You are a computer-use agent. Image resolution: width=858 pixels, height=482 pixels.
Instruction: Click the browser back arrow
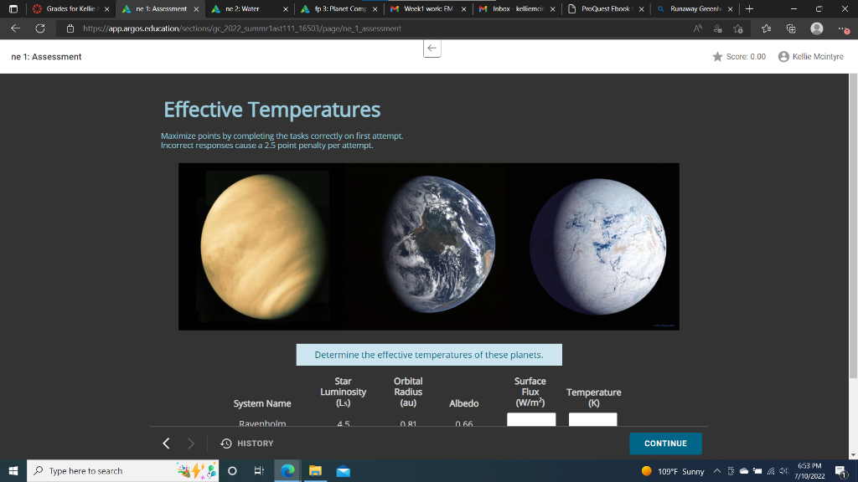(x=15, y=28)
